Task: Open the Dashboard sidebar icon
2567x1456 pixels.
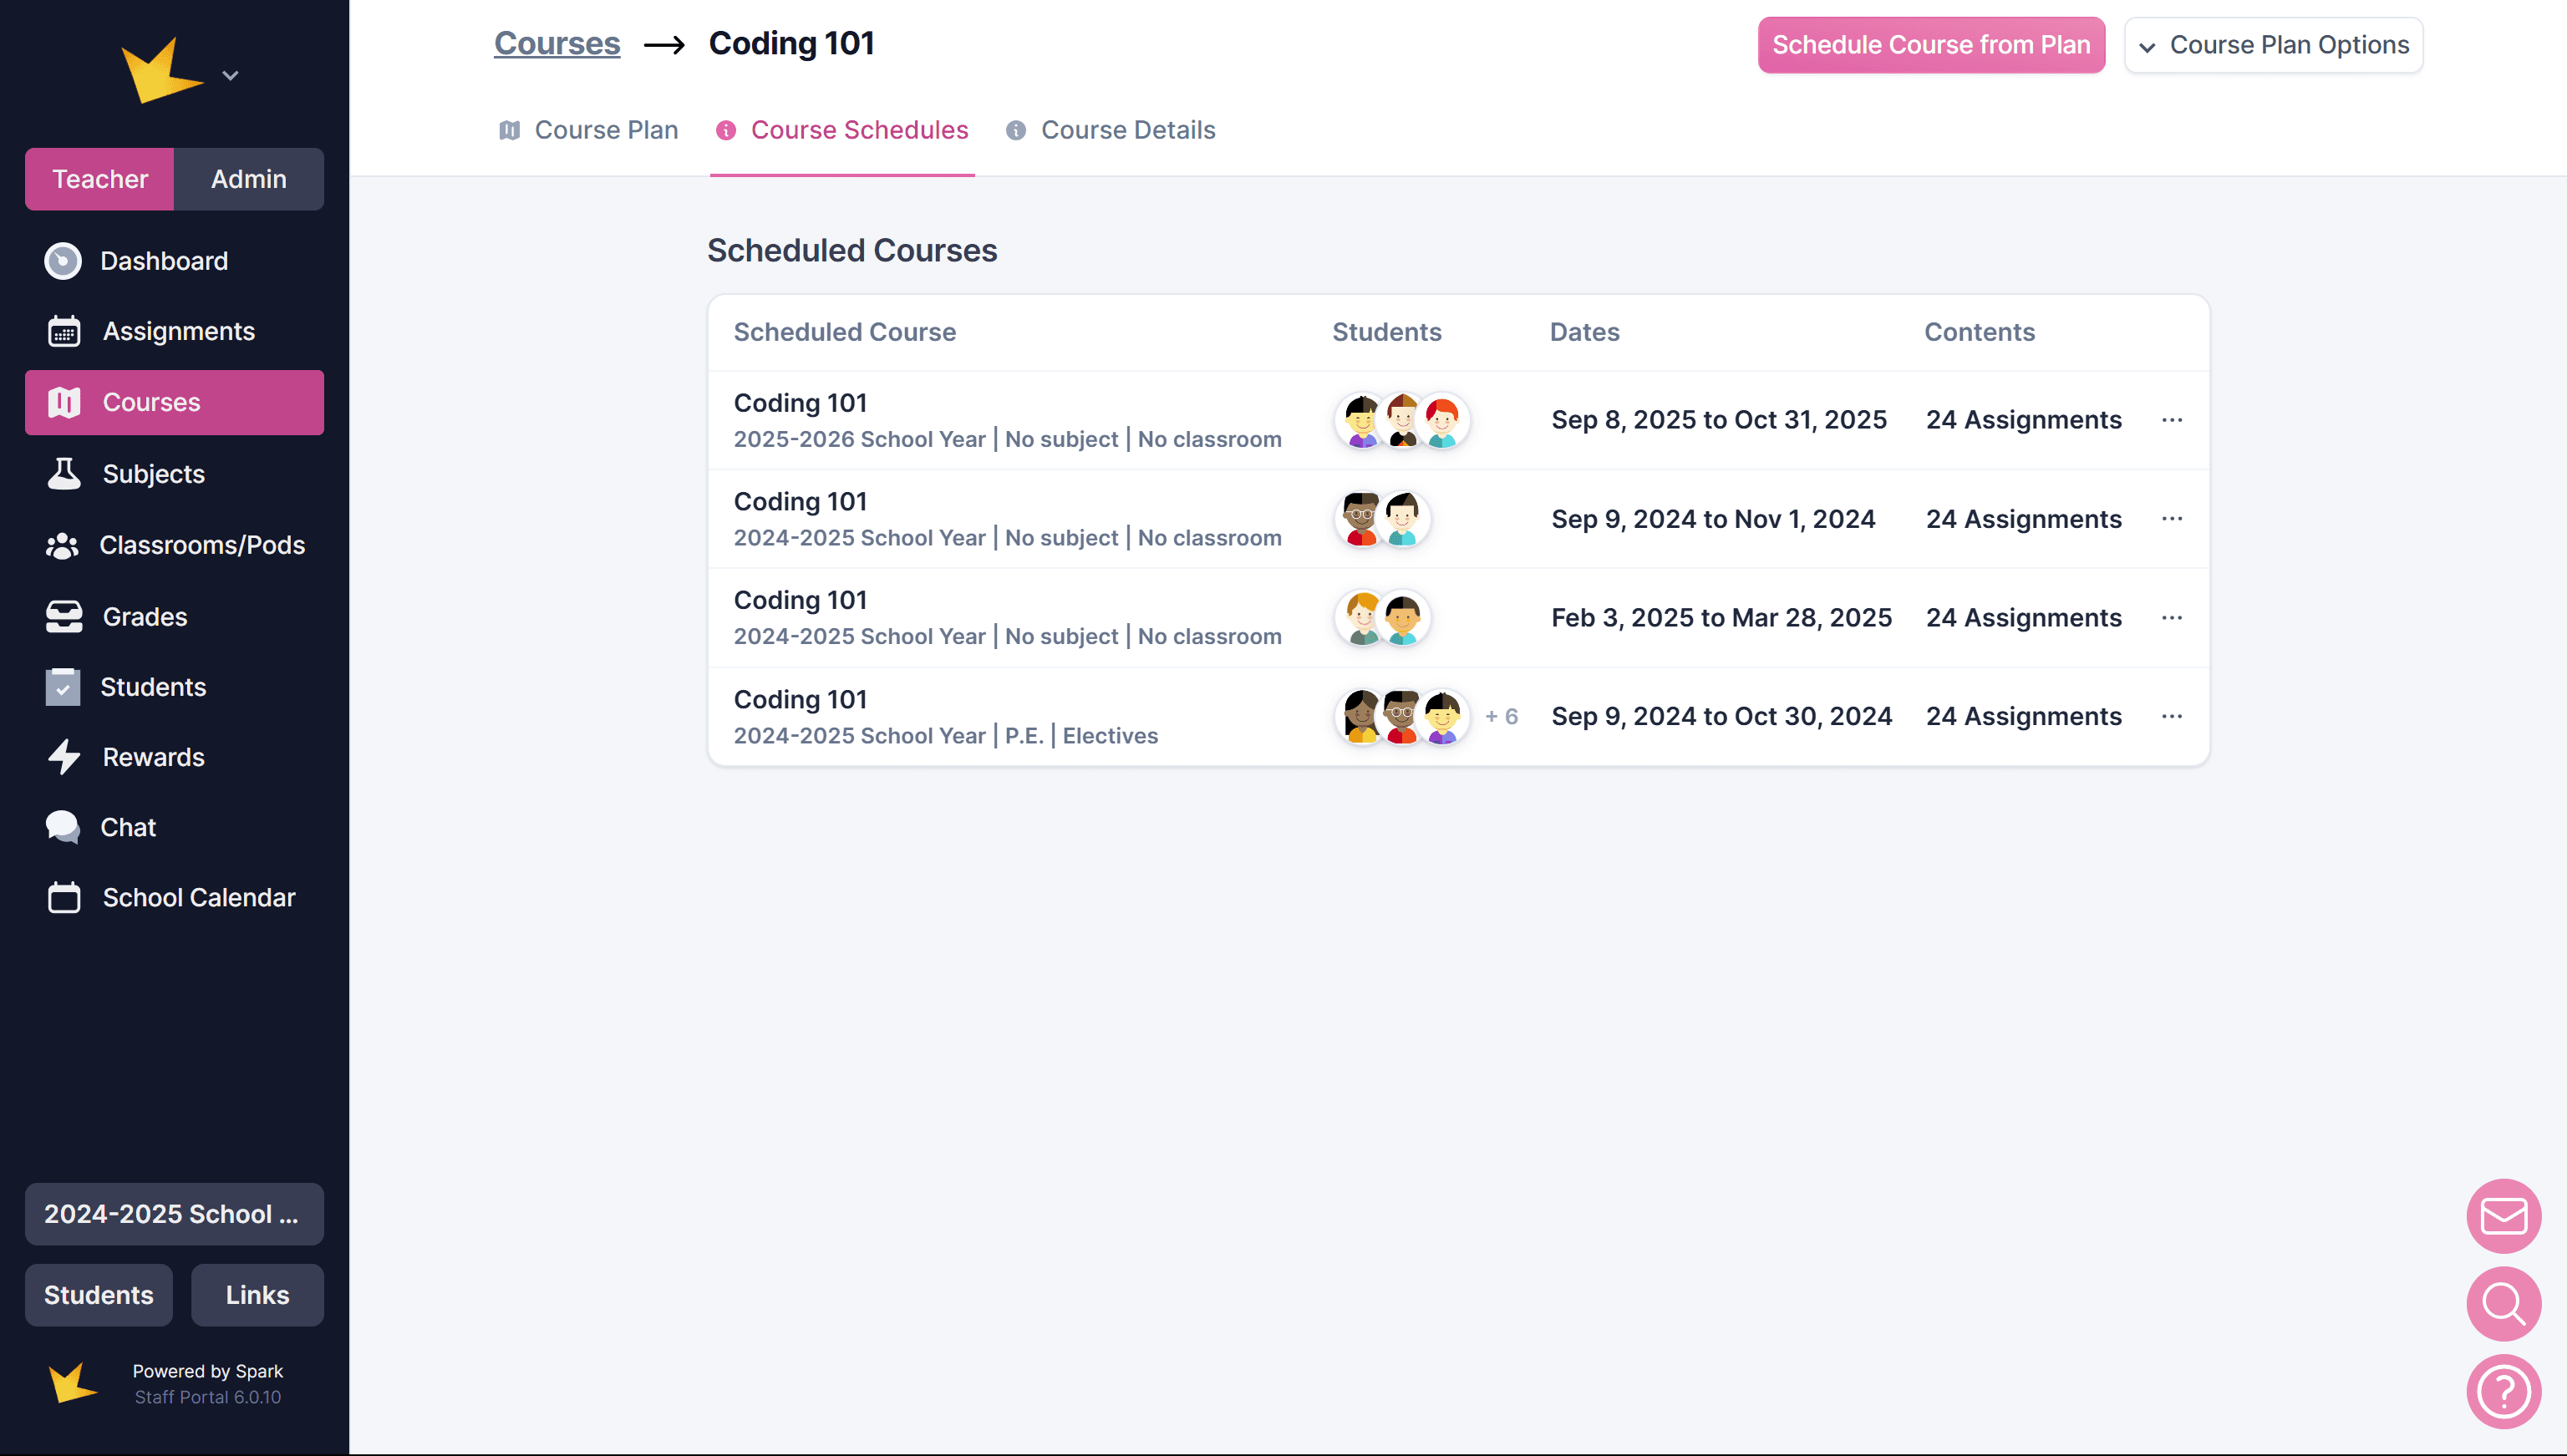Action: pyautogui.click(x=63, y=261)
